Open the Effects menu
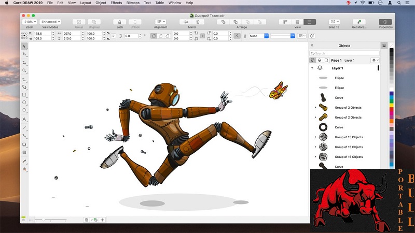The width and height of the screenshot is (415, 233). coord(116,3)
